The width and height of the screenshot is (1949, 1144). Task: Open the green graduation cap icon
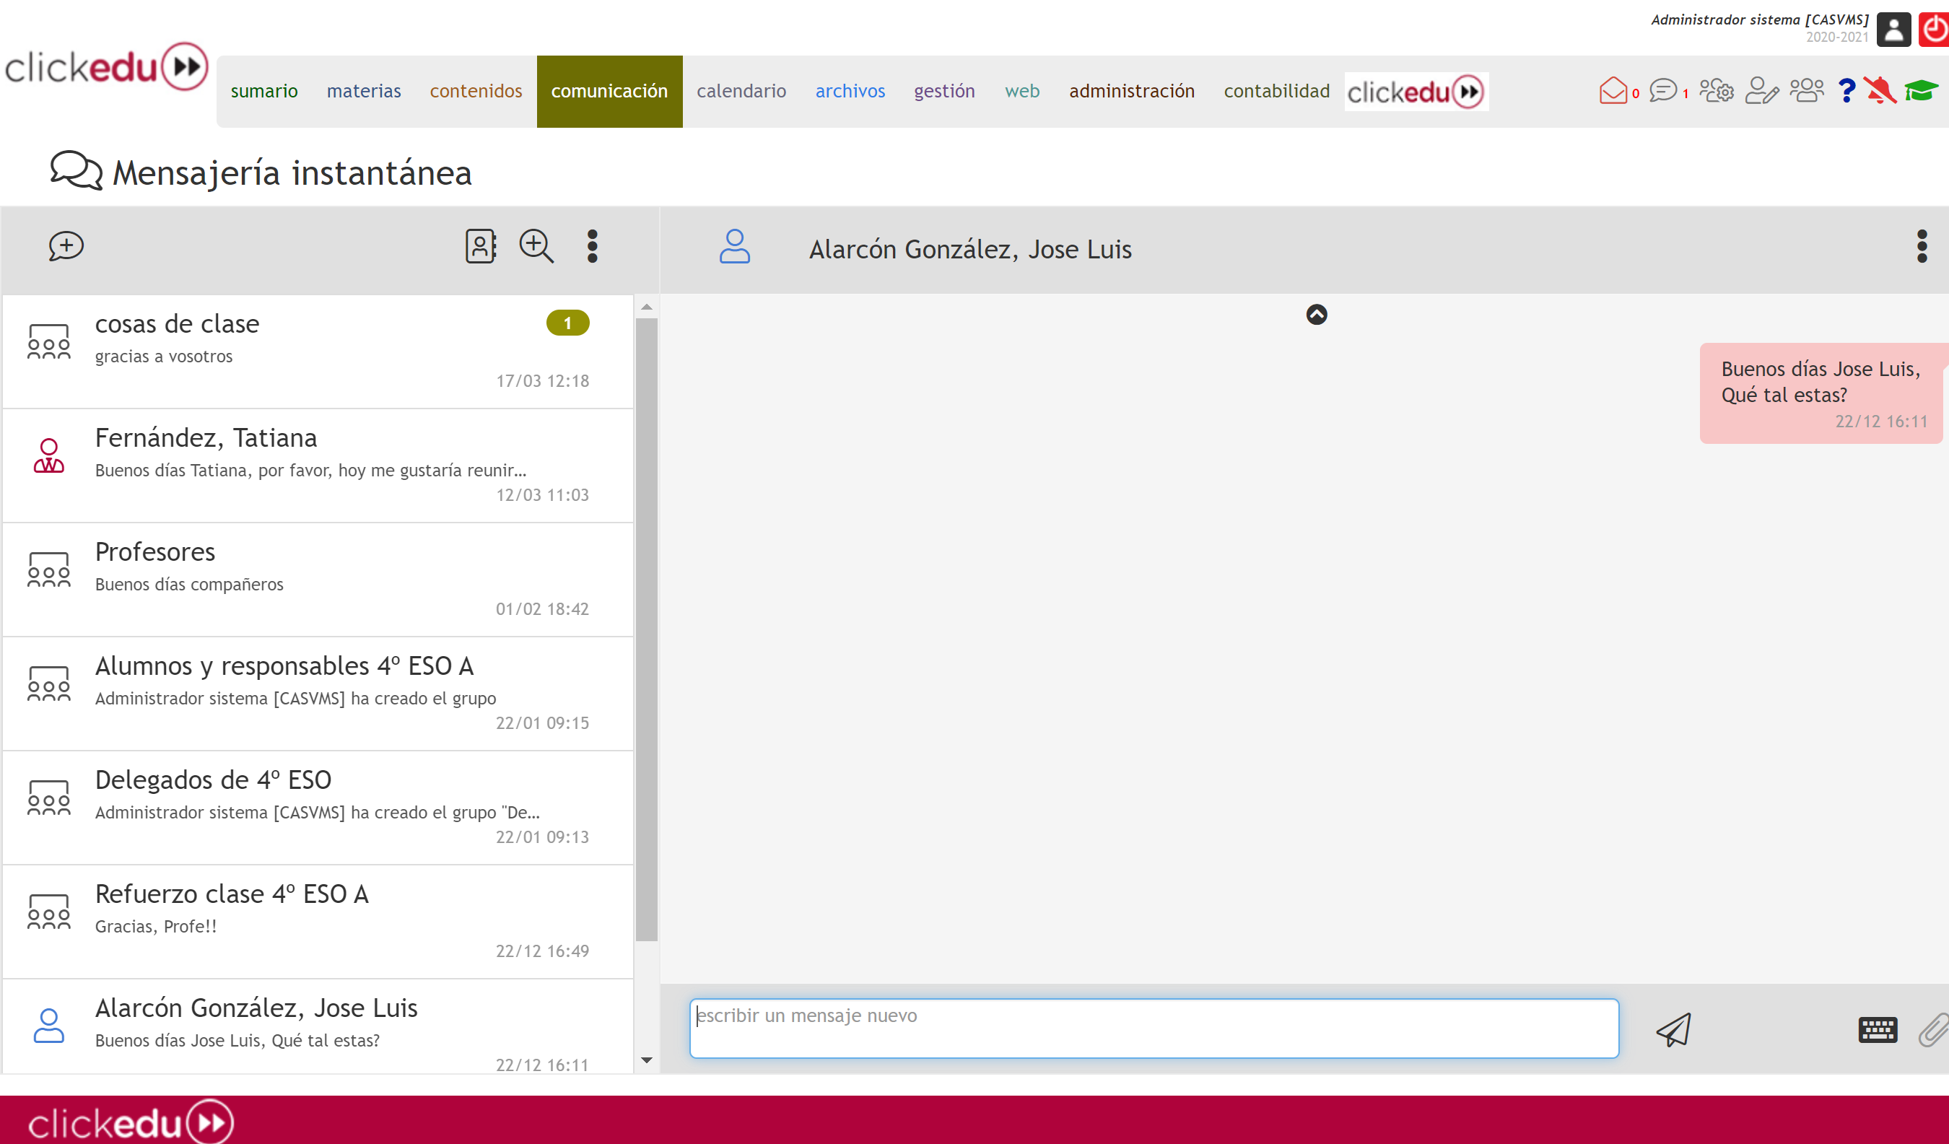tap(1920, 91)
